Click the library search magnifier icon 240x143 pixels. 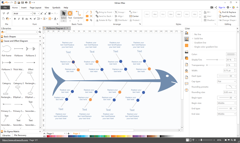[x=40, y=32]
